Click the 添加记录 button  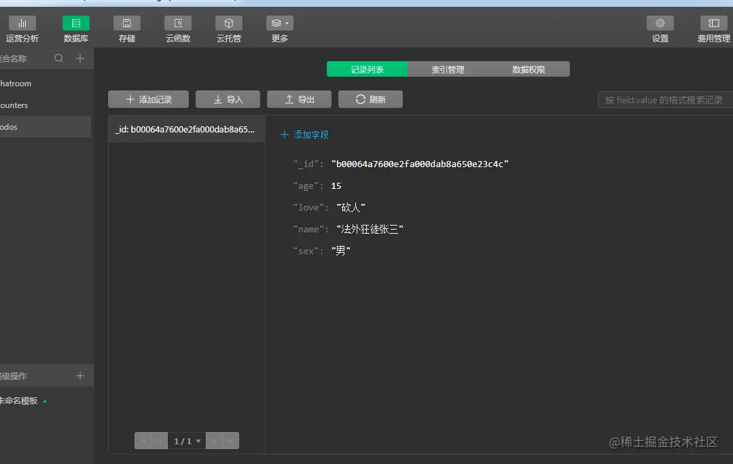coord(149,99)
